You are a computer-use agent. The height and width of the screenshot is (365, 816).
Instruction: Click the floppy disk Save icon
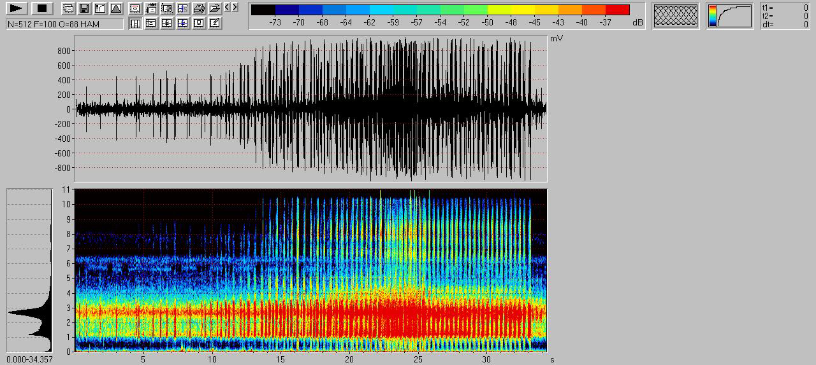pyautogui.click(x=84, y=8)
